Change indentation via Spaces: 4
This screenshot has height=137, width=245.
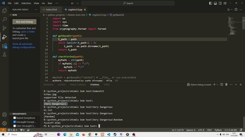click(x=191, y=130)
